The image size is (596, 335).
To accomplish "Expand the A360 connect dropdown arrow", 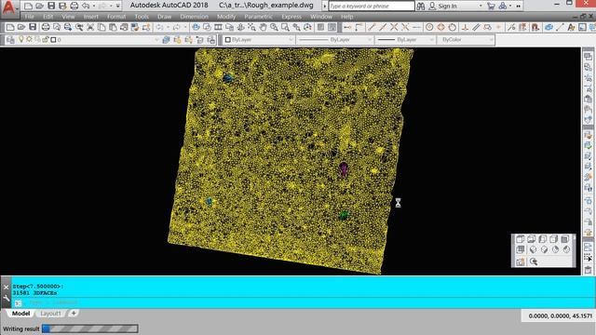I will [510, 7].
